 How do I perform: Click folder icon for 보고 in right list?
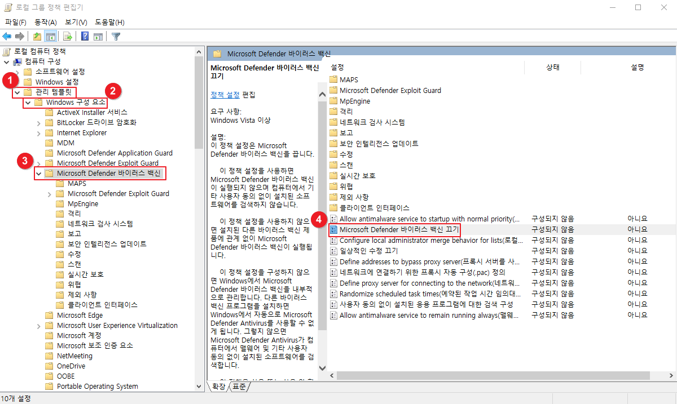[333, 133]
